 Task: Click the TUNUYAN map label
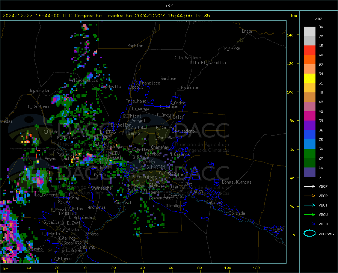point(87,247)
